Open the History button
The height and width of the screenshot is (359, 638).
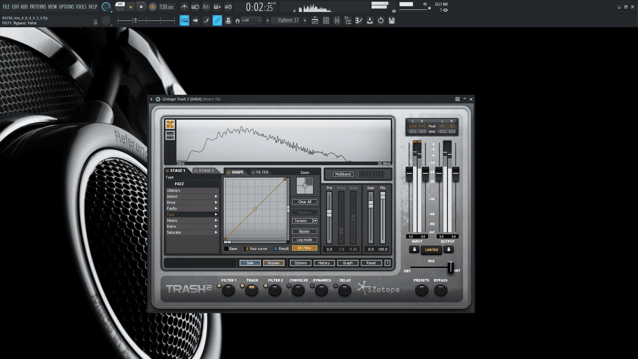point(324,263)
